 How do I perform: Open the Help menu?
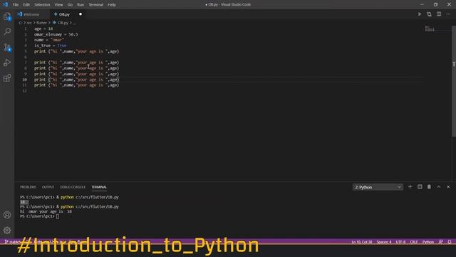coord(112,5)
